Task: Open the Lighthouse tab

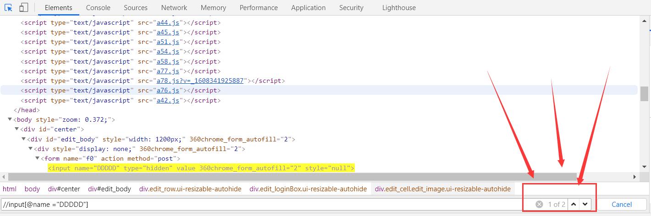Action: 399,7
